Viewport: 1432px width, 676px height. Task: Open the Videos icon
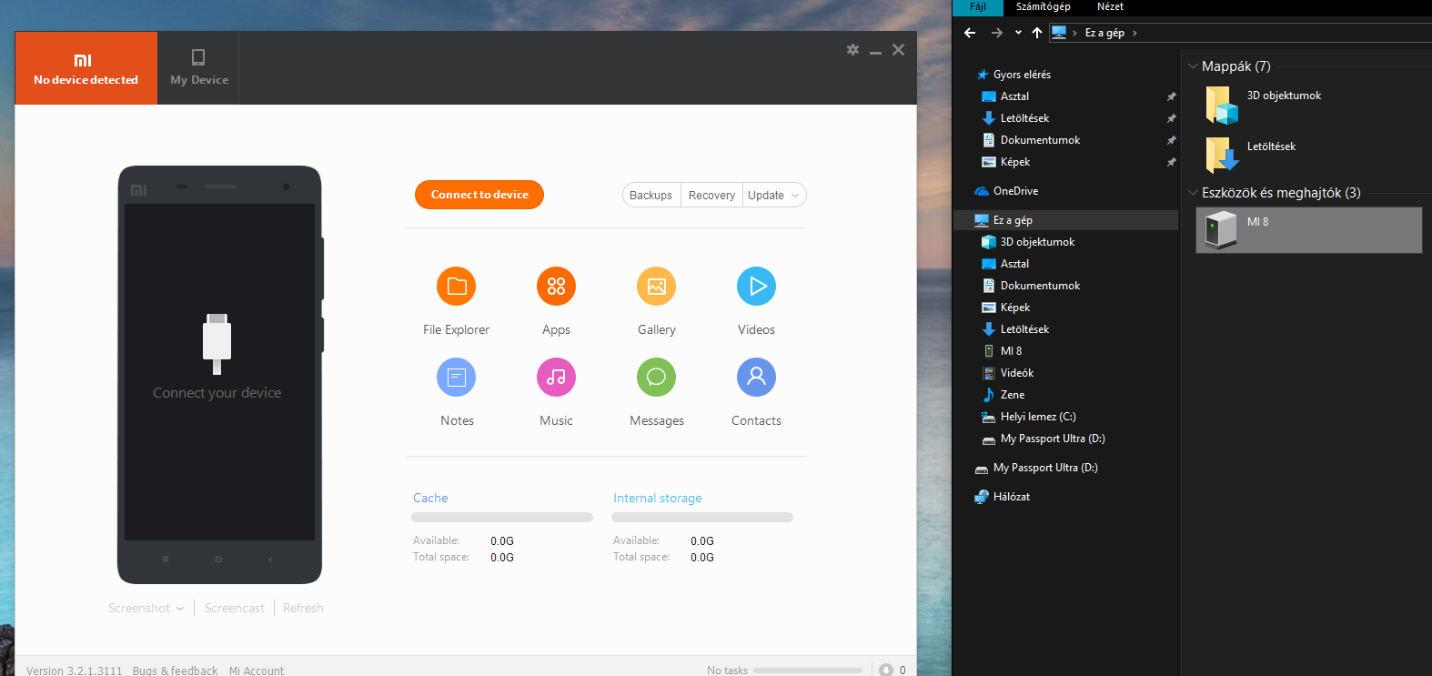tap(756, 287)
